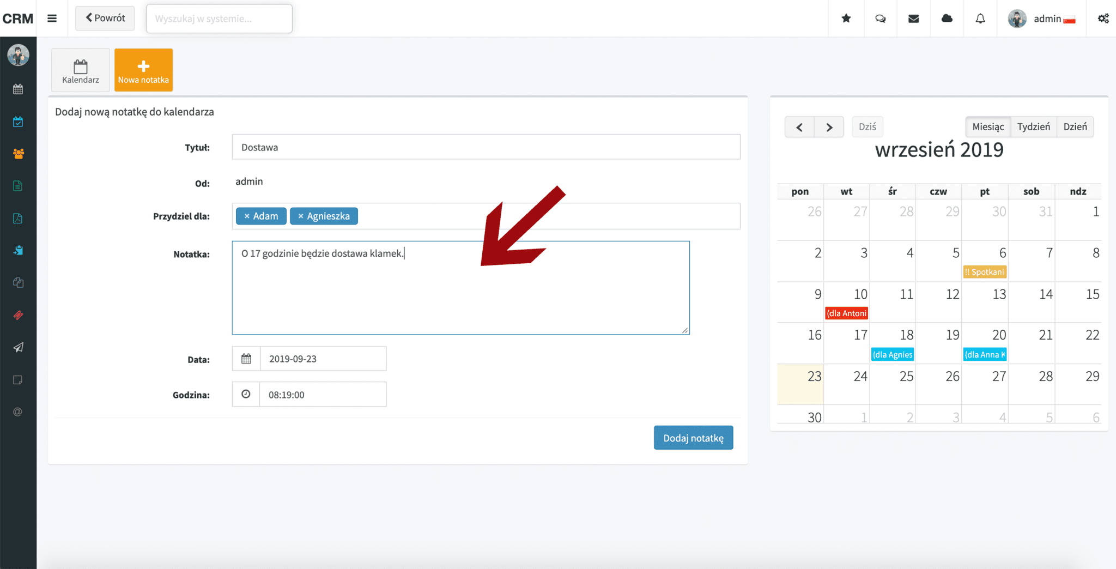Click the admin profile avatar in header

(1017, 19)
